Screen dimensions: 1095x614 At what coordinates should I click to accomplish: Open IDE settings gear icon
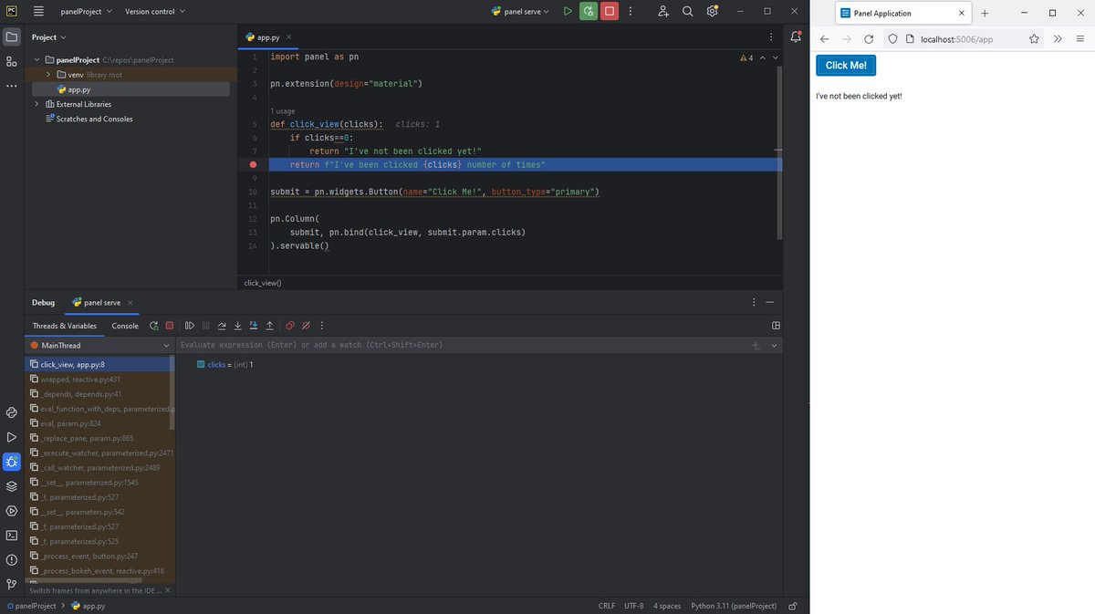(712, 12)
